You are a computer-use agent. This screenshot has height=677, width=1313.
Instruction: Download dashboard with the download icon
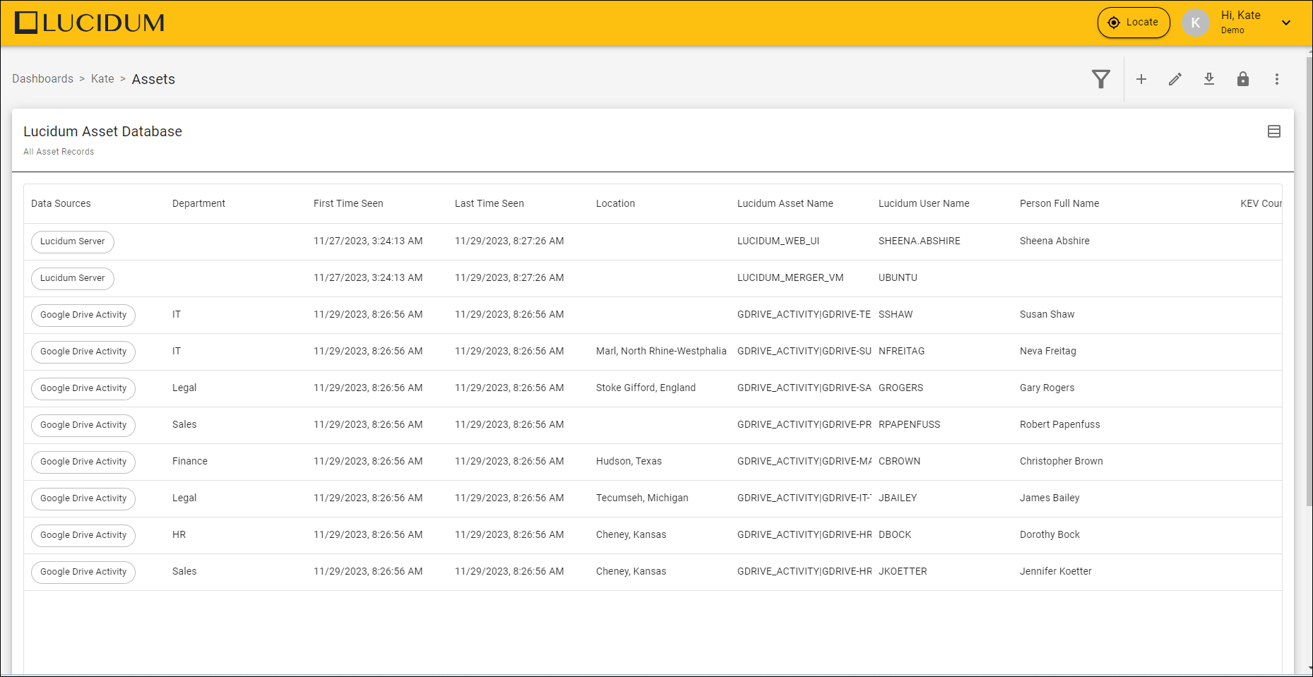(x=1209, y=79)
